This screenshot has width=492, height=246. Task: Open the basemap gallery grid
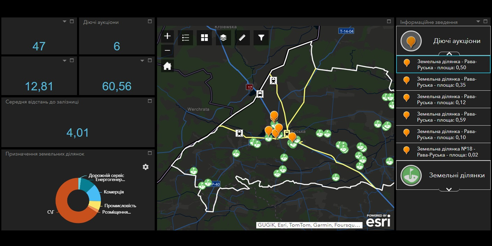coord(204,38)
